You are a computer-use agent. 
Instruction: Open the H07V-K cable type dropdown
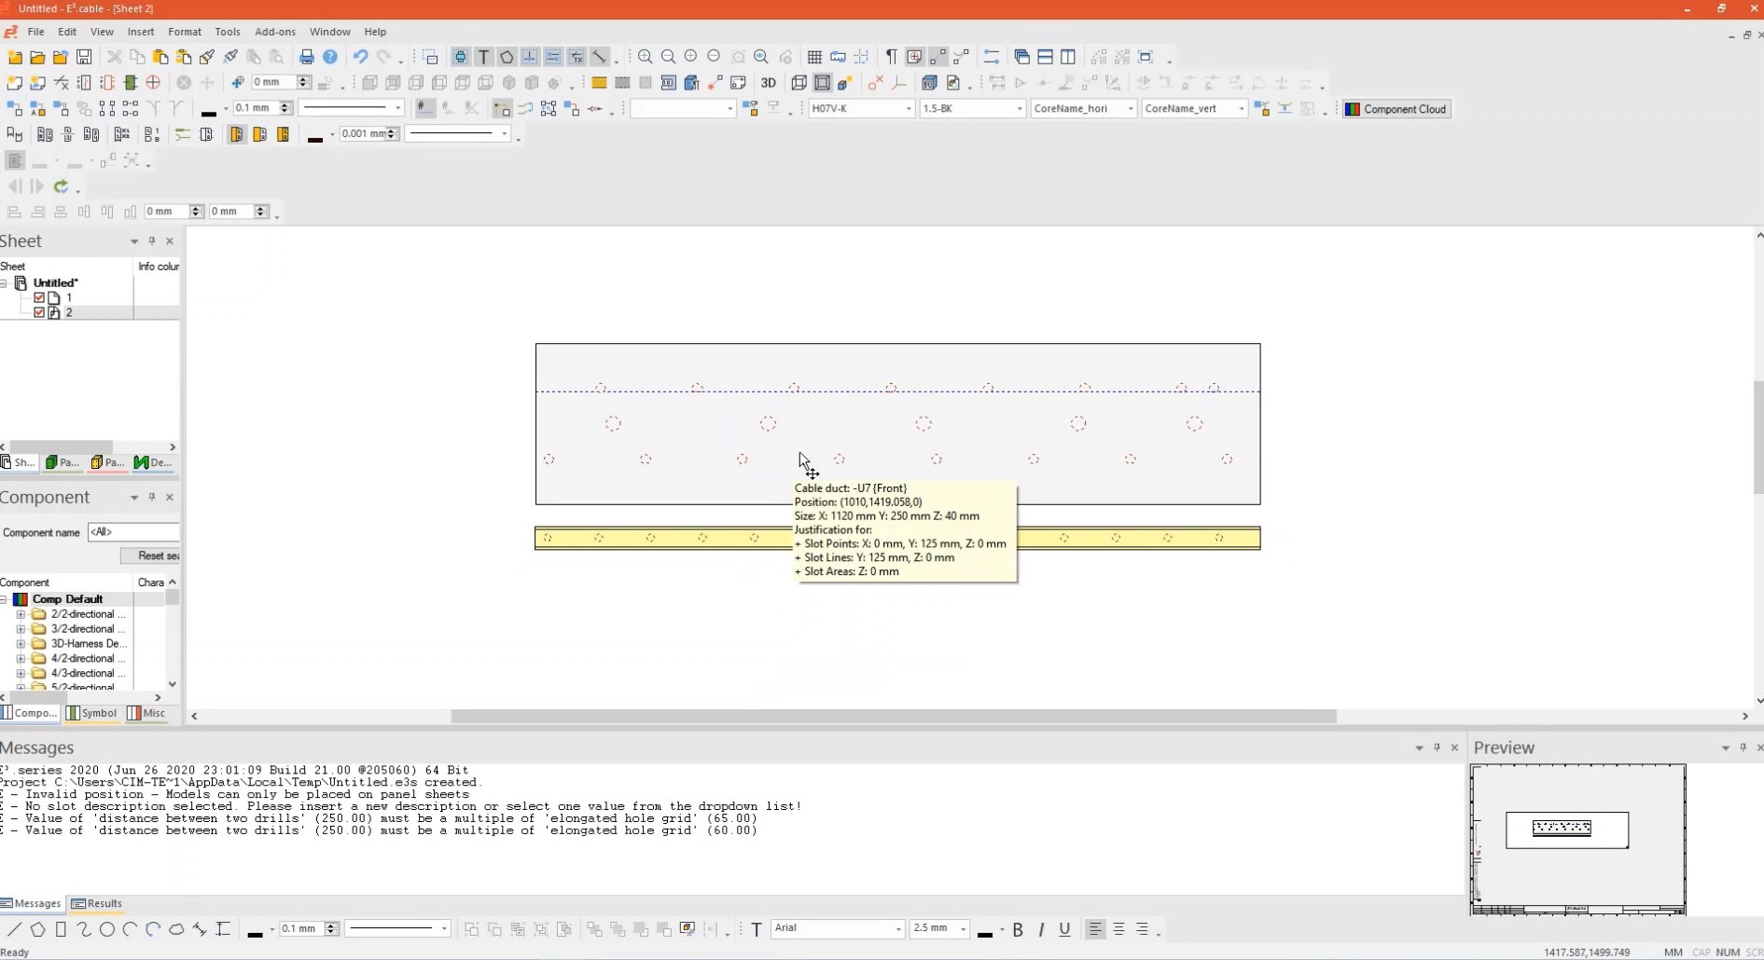[908, 109]
